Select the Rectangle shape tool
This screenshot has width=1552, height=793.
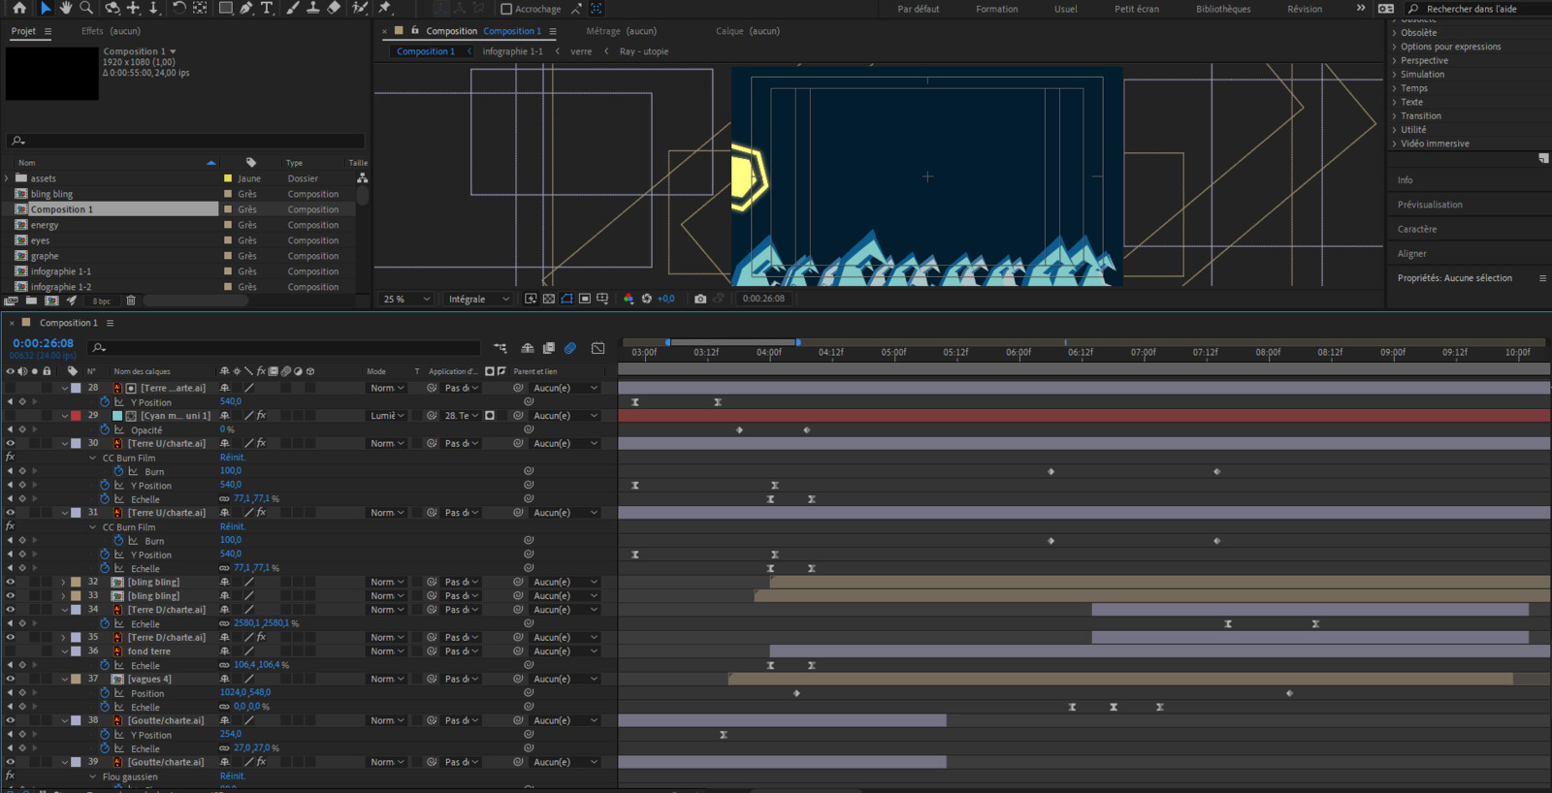[x=225, y=8]
